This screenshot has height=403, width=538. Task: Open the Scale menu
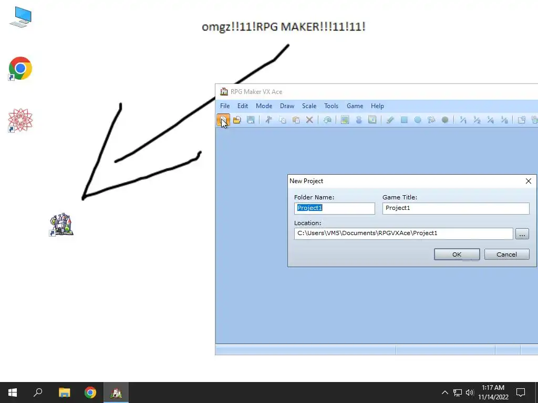pos(309,106)
